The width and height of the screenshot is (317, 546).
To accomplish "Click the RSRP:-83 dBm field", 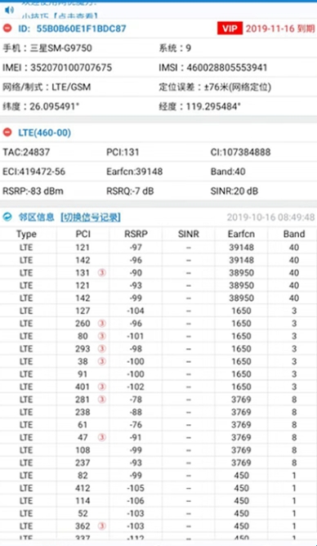I will point(33,191).
